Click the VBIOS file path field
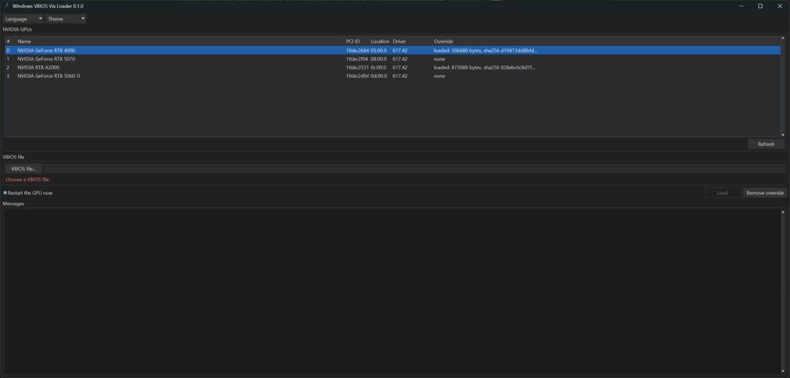The height and width of the screenshot is (378, 790). point(414,169)
